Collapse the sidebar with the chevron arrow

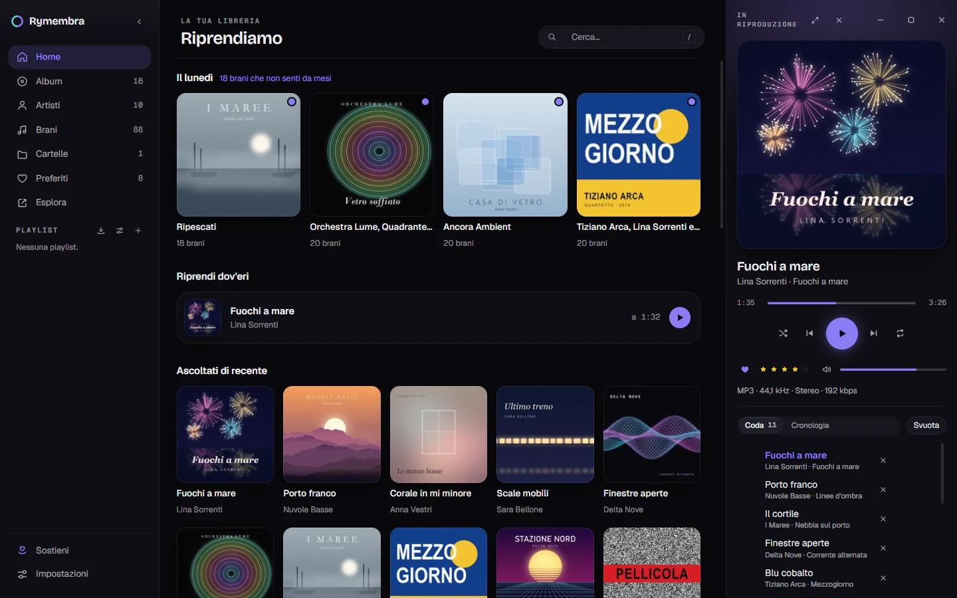[x=140, y=21]
